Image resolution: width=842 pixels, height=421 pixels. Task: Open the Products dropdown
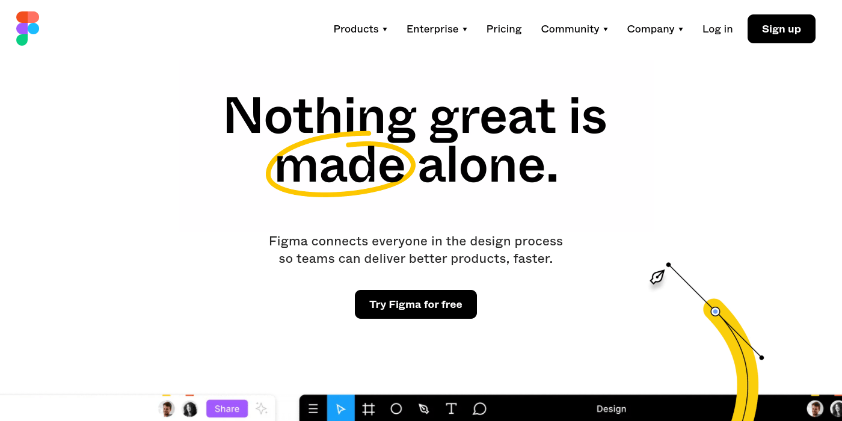360,29
